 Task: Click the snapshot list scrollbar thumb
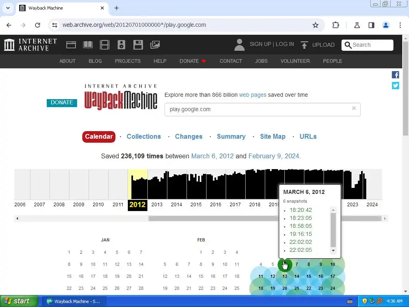click(x=333, y=230)
